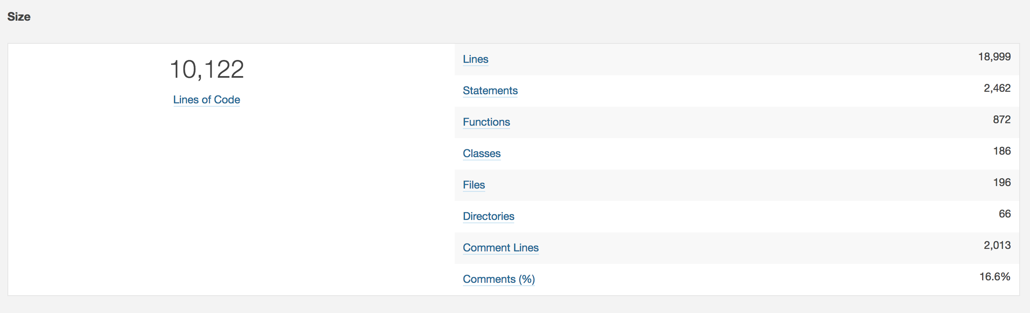Go to the Directories link
This screenshot has height=313, width=1030.
[x=489, y=216]
